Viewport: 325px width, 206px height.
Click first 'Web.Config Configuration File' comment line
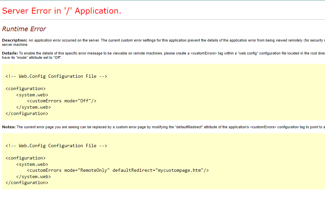tap(56, 76)
